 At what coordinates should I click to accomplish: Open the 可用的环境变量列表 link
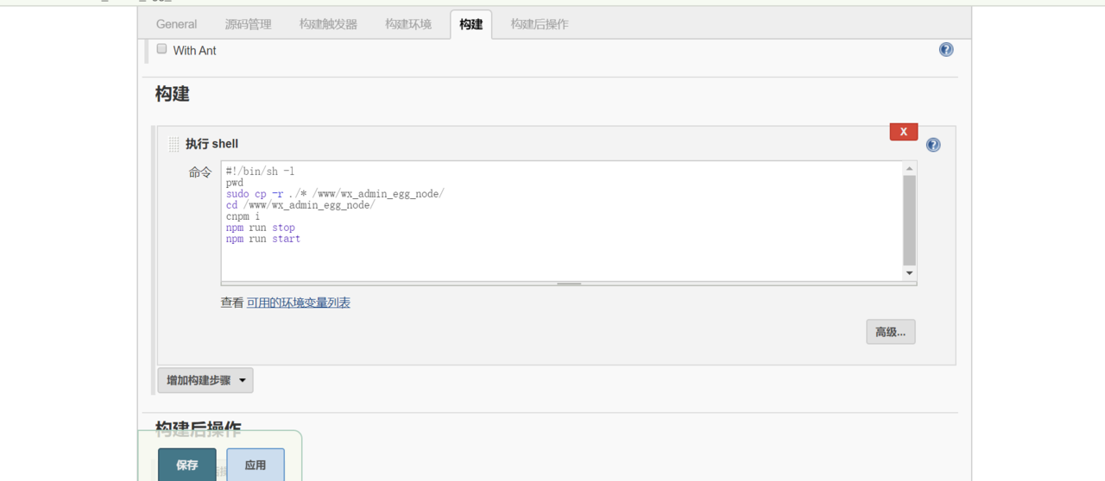[x=298, y=303]
